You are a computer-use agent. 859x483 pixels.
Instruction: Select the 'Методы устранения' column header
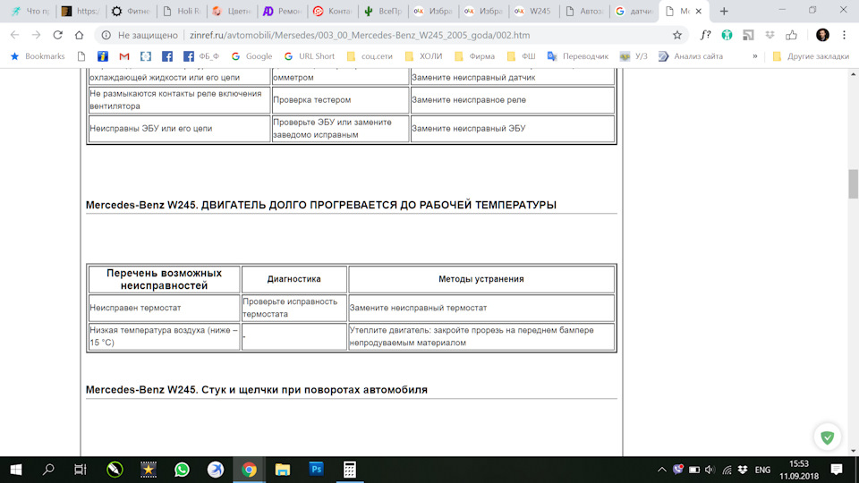(x=481, y=279)
